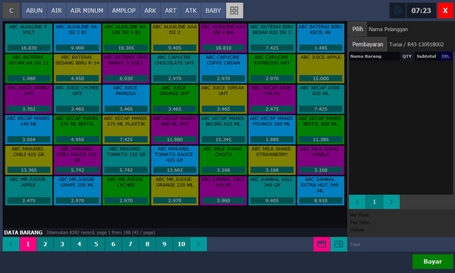Viewport: 455px width, 273px height.
Task: Go to next product page arrow
Action: pos(199,244)
